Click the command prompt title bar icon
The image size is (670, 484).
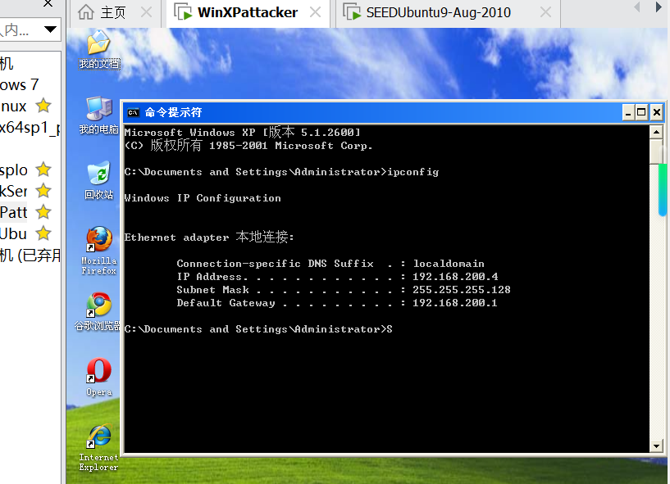(134, 113)
